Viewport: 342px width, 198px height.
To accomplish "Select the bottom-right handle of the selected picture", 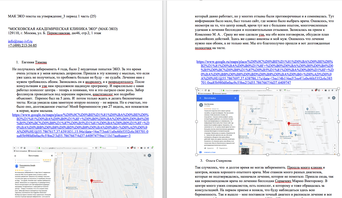I will point(339,154).
